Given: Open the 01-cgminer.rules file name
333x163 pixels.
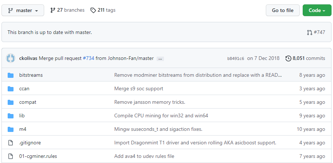Looking at the screenshot, I should tap(38, 156).
